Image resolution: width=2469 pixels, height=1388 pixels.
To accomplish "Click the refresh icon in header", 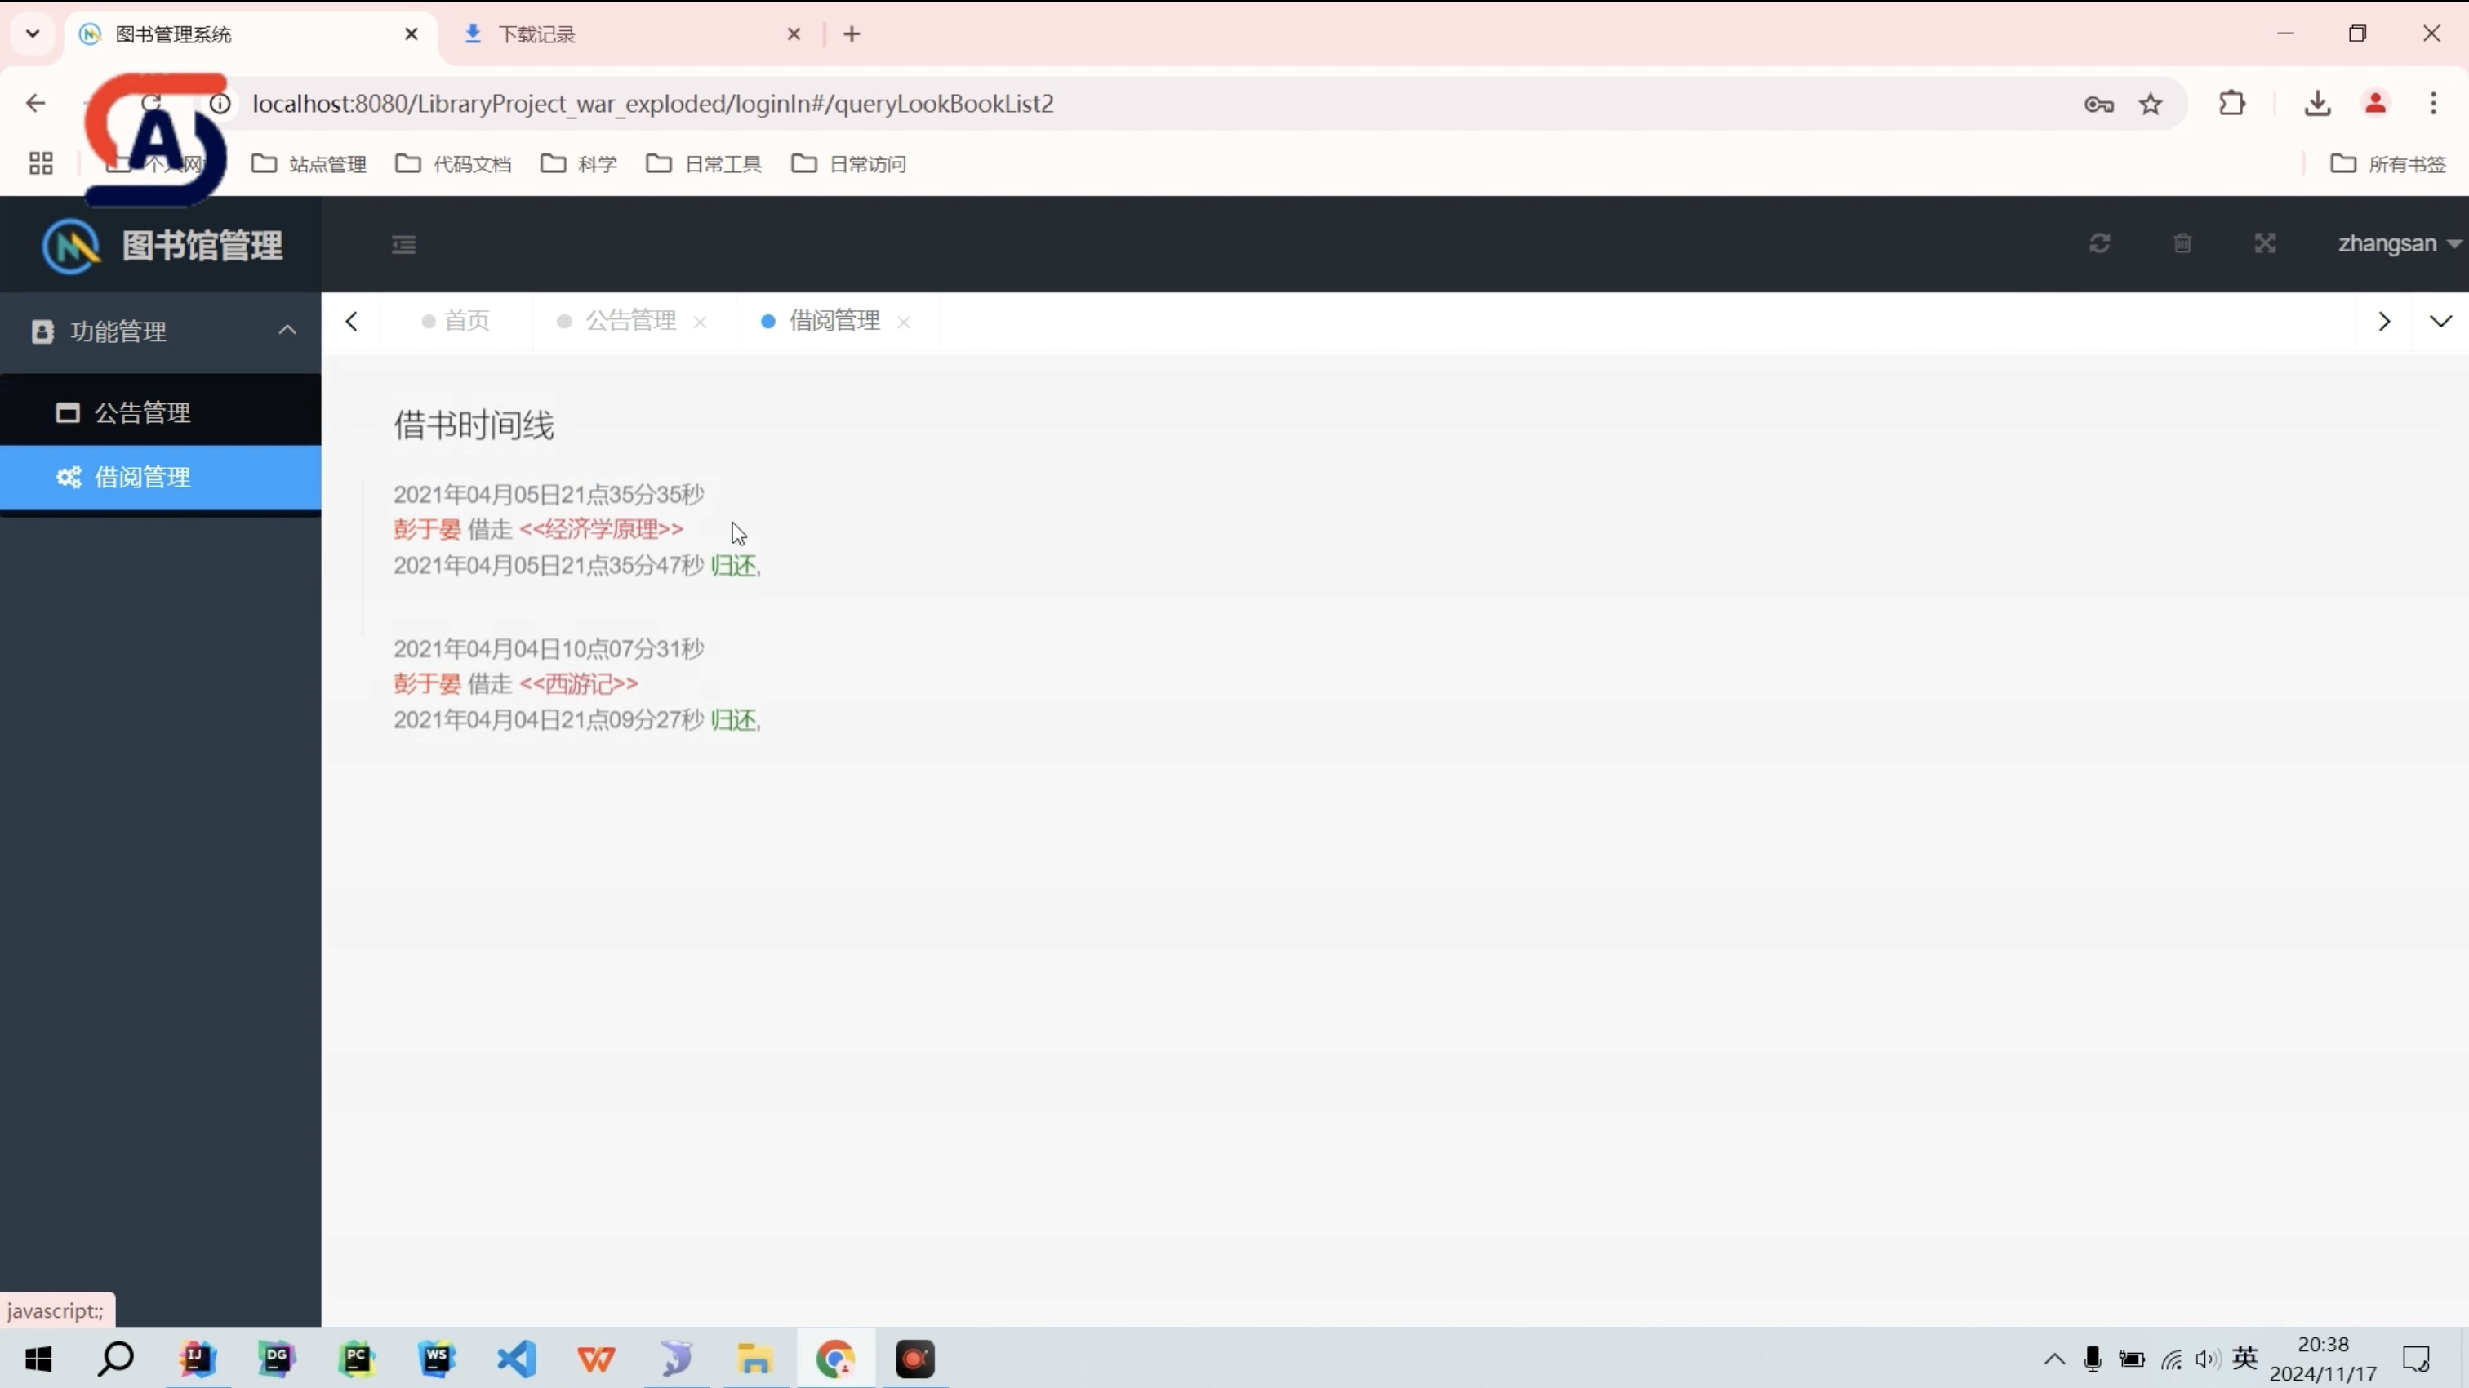I will click(2099, 243).
